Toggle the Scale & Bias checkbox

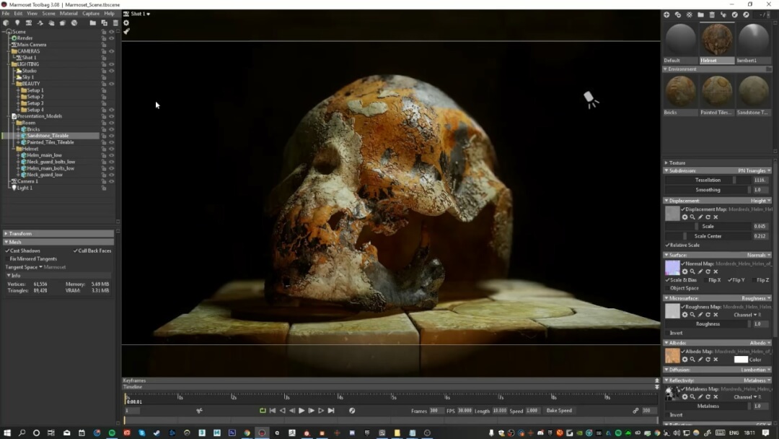tap(667, 280)
